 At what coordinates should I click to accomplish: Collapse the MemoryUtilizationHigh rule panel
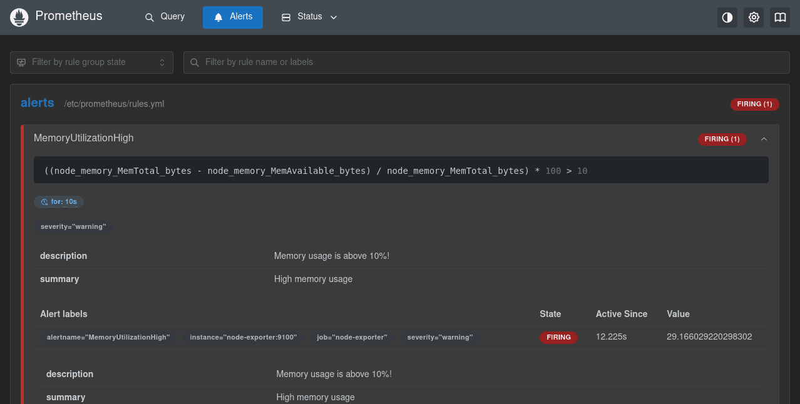764,139
